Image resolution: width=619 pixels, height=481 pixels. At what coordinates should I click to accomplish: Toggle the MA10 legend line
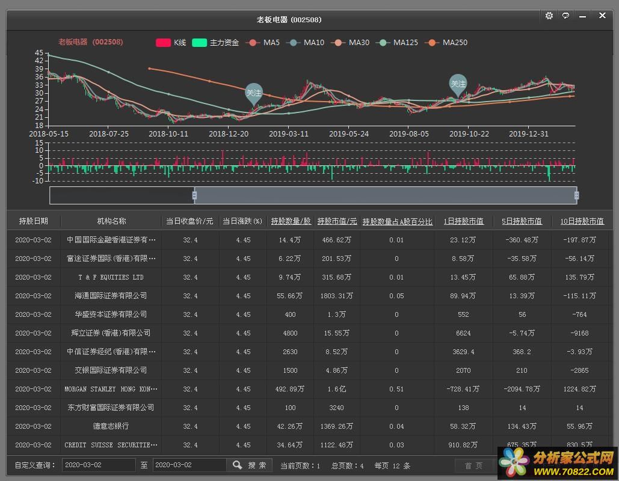305,43
